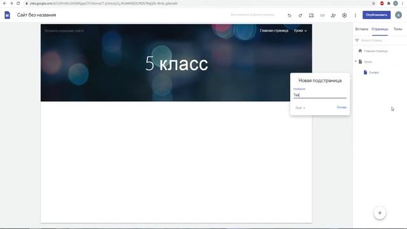Open the browser extensions puzzle icon
Screen dimensions: 407x229
[389, 3]
